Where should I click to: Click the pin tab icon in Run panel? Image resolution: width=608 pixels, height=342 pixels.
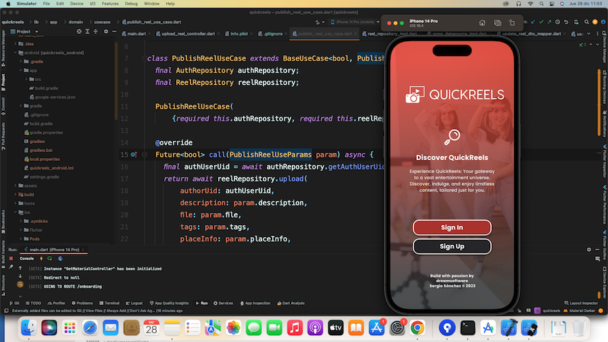point(11,267)
